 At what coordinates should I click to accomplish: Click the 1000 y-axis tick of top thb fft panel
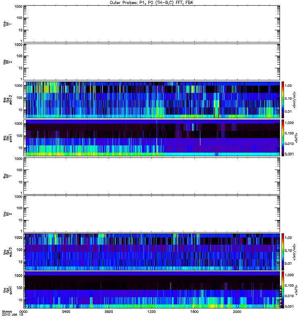pos(18,6)
